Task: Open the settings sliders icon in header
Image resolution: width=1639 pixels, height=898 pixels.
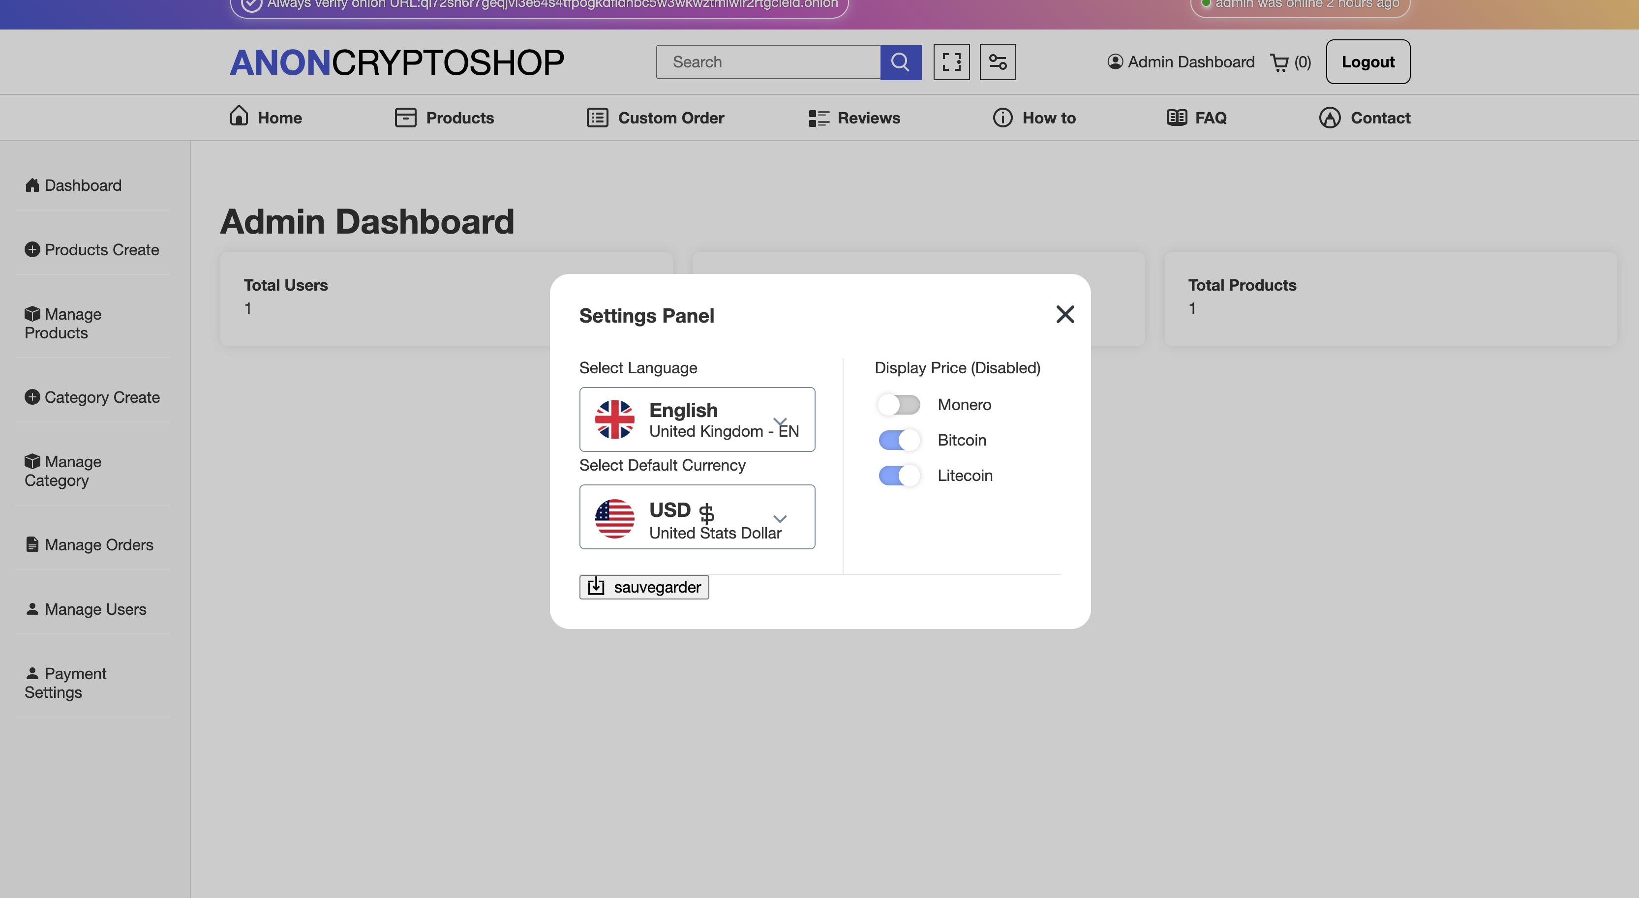Action: pos(998,61)
